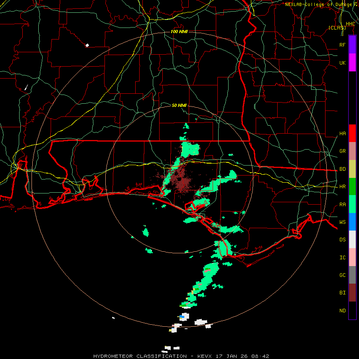Click the IC legend label
The width and height of the screenshot is (359, 359).
coord(342,258)
